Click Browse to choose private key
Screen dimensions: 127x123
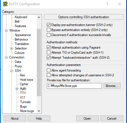pos(112,86)
